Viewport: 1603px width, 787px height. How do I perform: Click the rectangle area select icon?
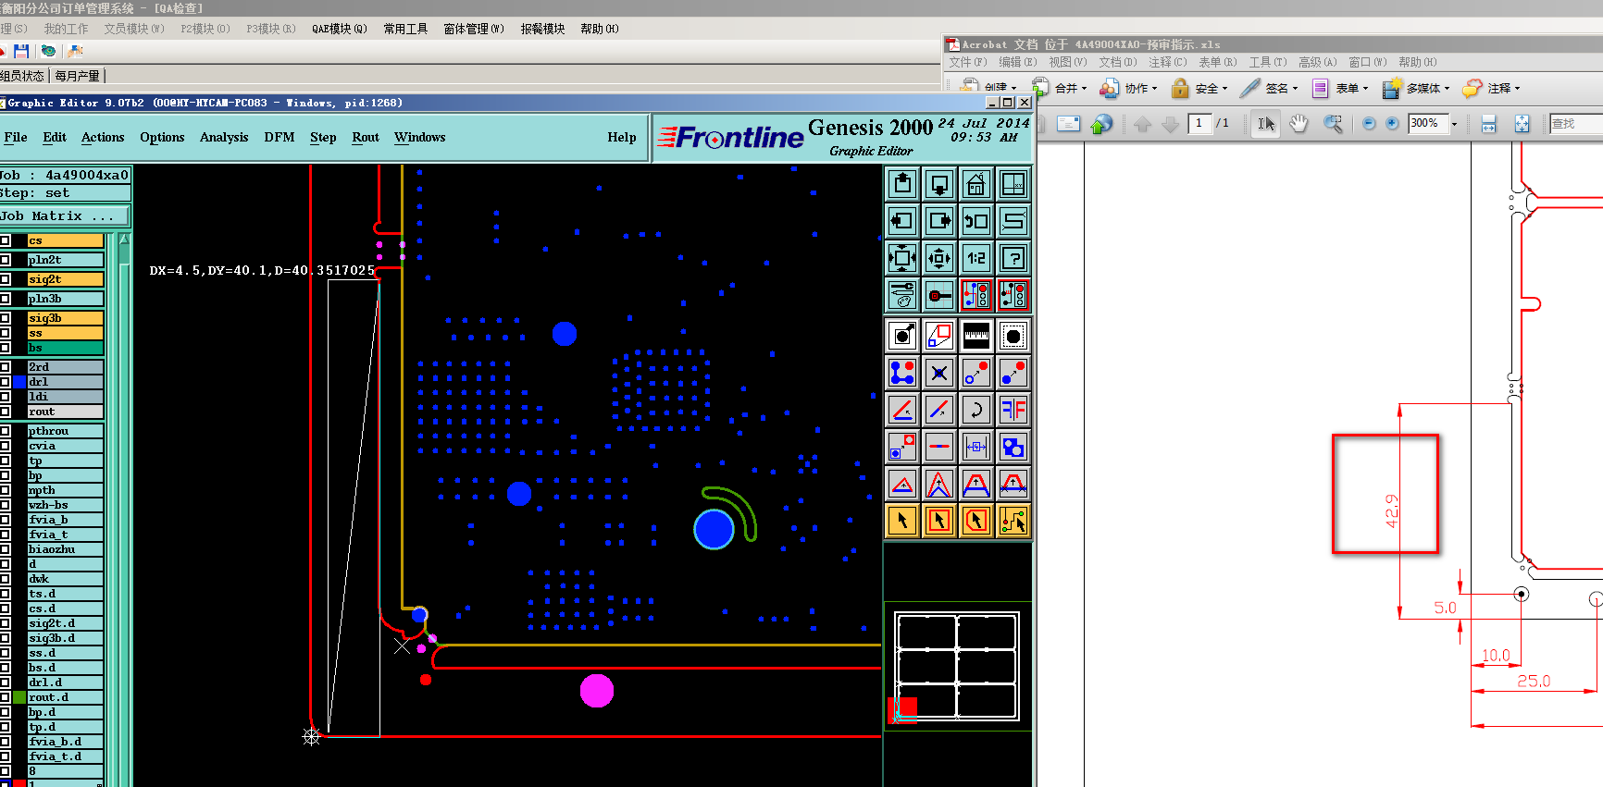tap(939, 521)
